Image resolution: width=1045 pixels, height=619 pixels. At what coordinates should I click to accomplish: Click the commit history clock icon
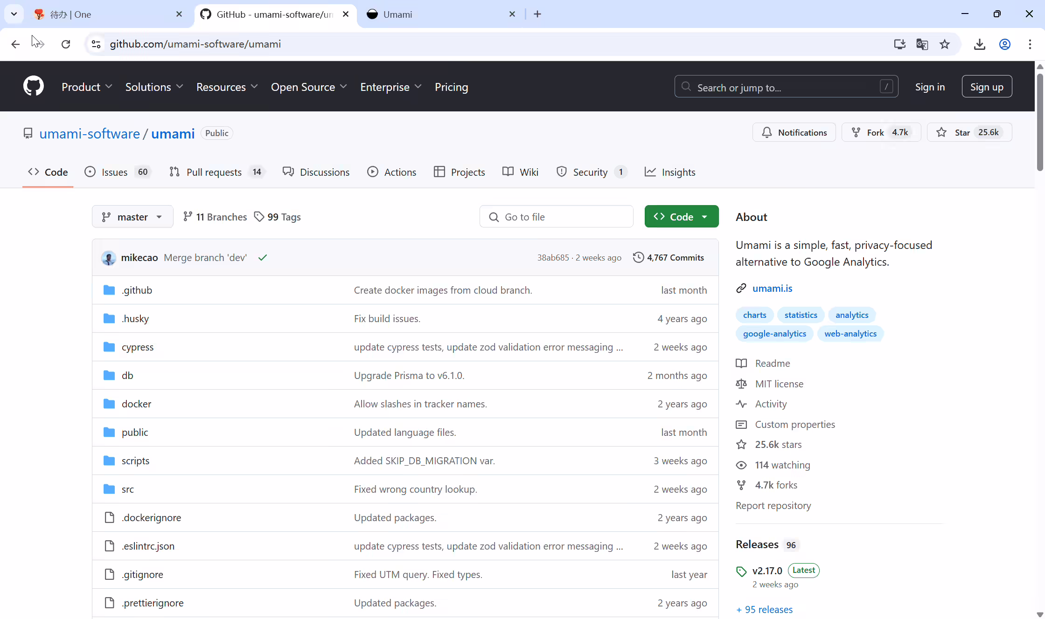coord(638,257)
